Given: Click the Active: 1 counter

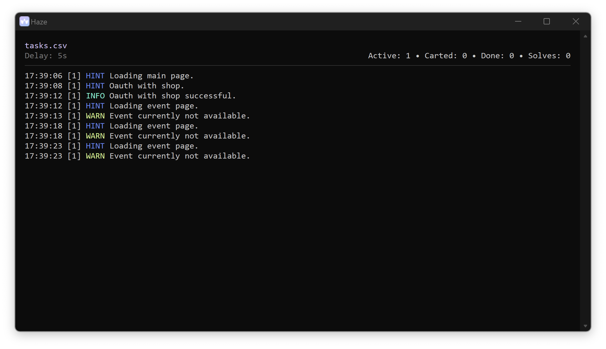Looking at the screenshot, I should point(389,56).
